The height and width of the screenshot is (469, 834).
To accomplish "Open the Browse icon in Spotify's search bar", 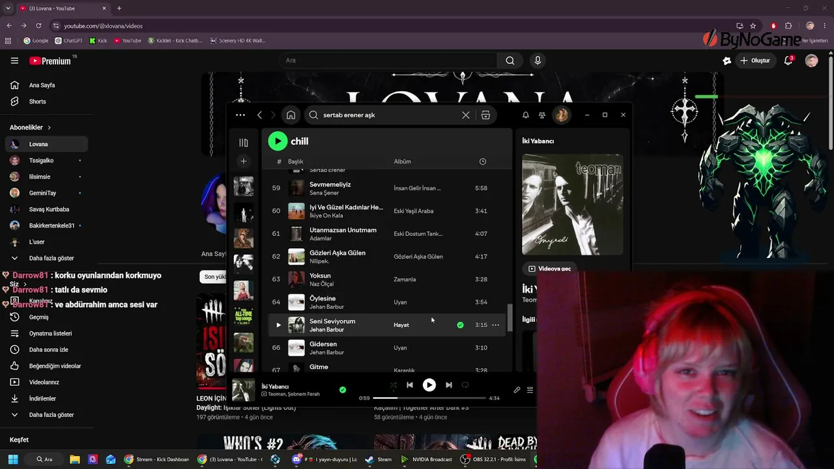I will tap(485, 115).
